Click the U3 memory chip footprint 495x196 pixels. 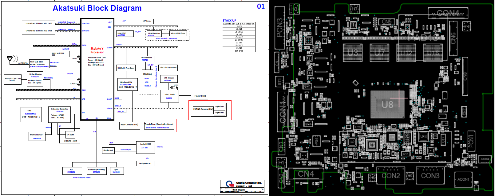pos(353,53)
